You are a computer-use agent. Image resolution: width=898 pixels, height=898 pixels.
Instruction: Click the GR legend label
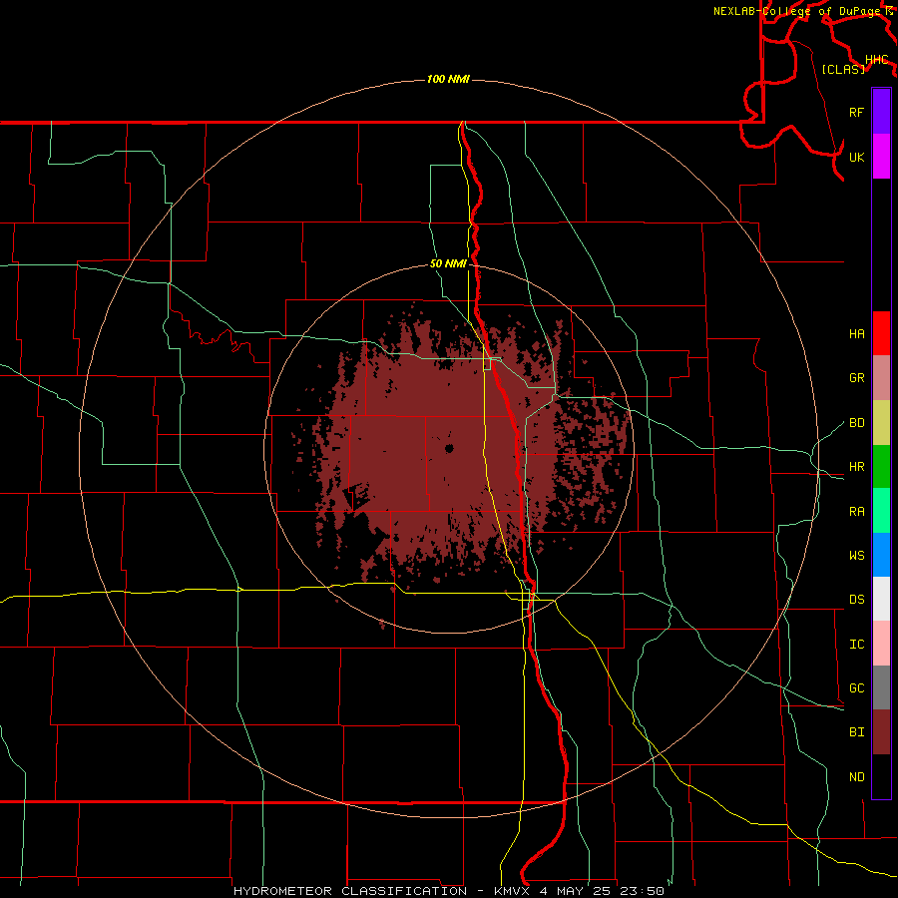click(856, 378)
